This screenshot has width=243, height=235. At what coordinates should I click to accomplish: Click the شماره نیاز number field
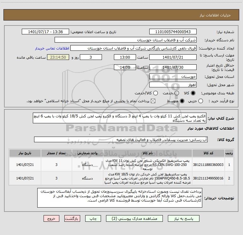173,32
